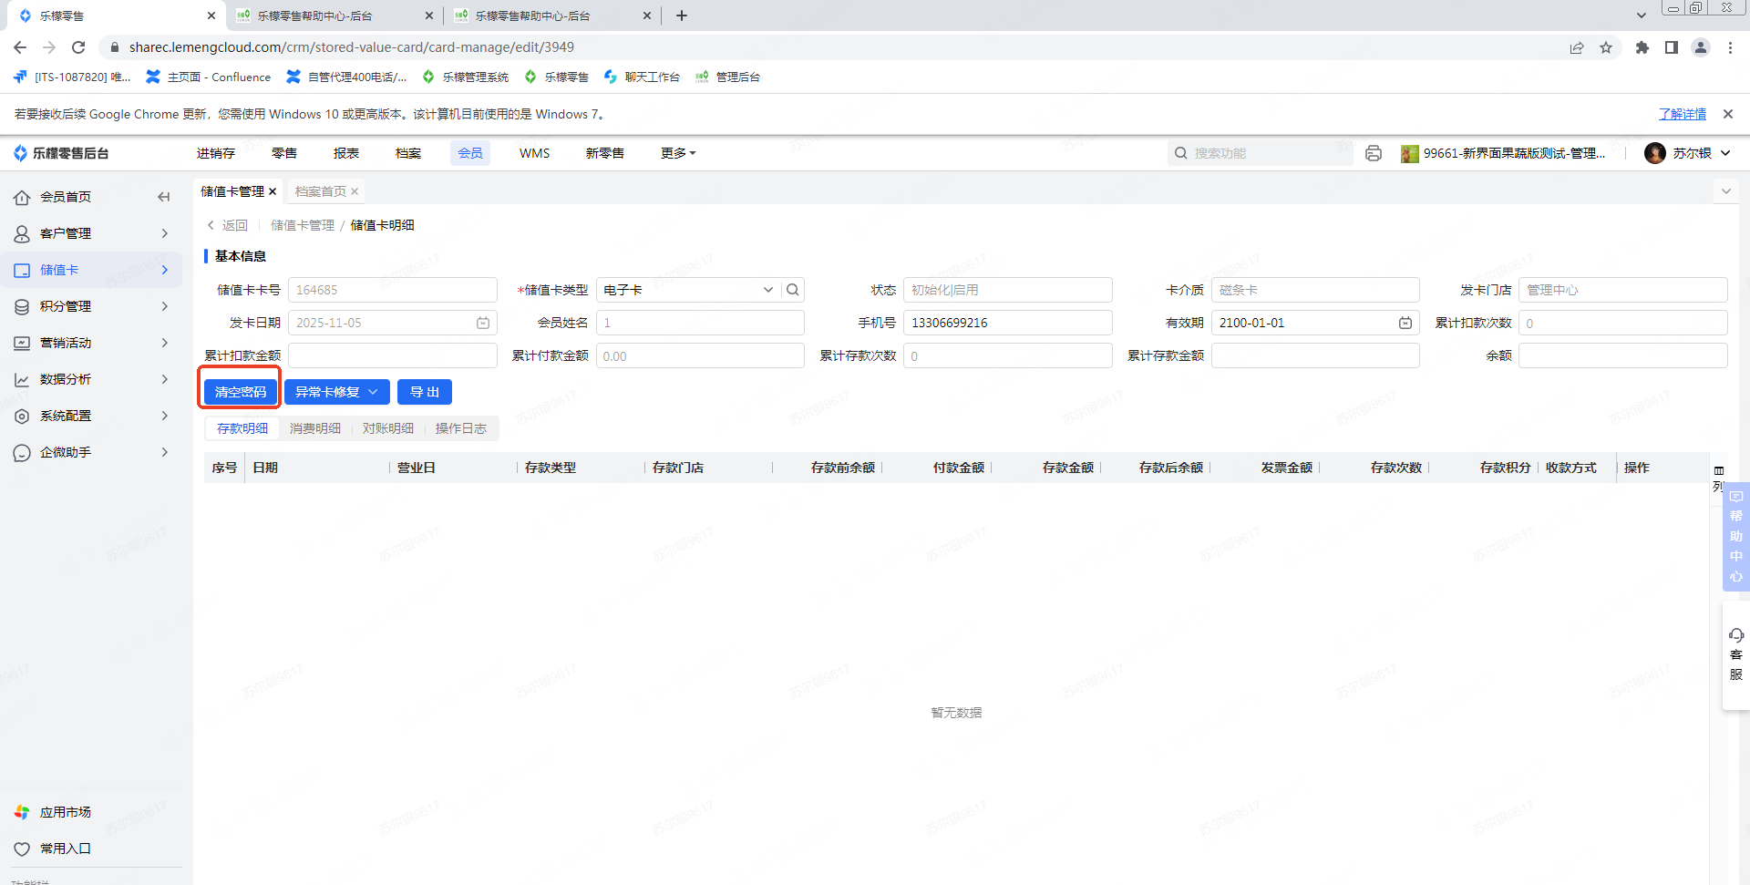The width and height of the screenshot is (1750, 885).
Task: Open the printer icon in the header
Action: 1374,153
